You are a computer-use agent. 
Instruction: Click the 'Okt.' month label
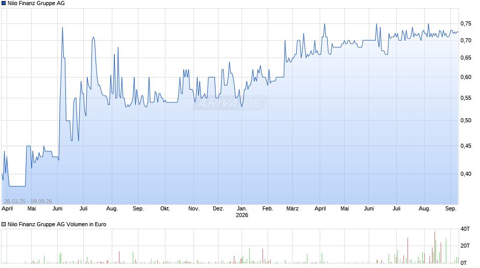click(x=165, y=209)
